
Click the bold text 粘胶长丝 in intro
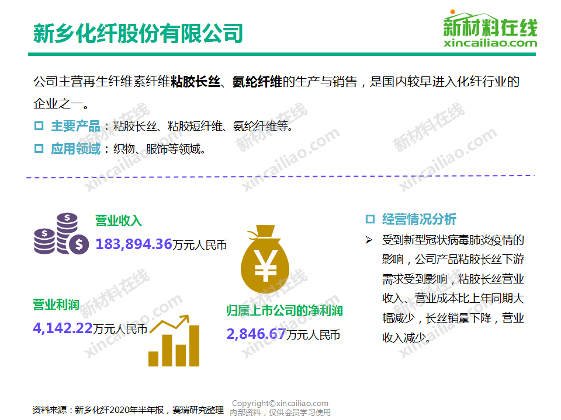195,82
